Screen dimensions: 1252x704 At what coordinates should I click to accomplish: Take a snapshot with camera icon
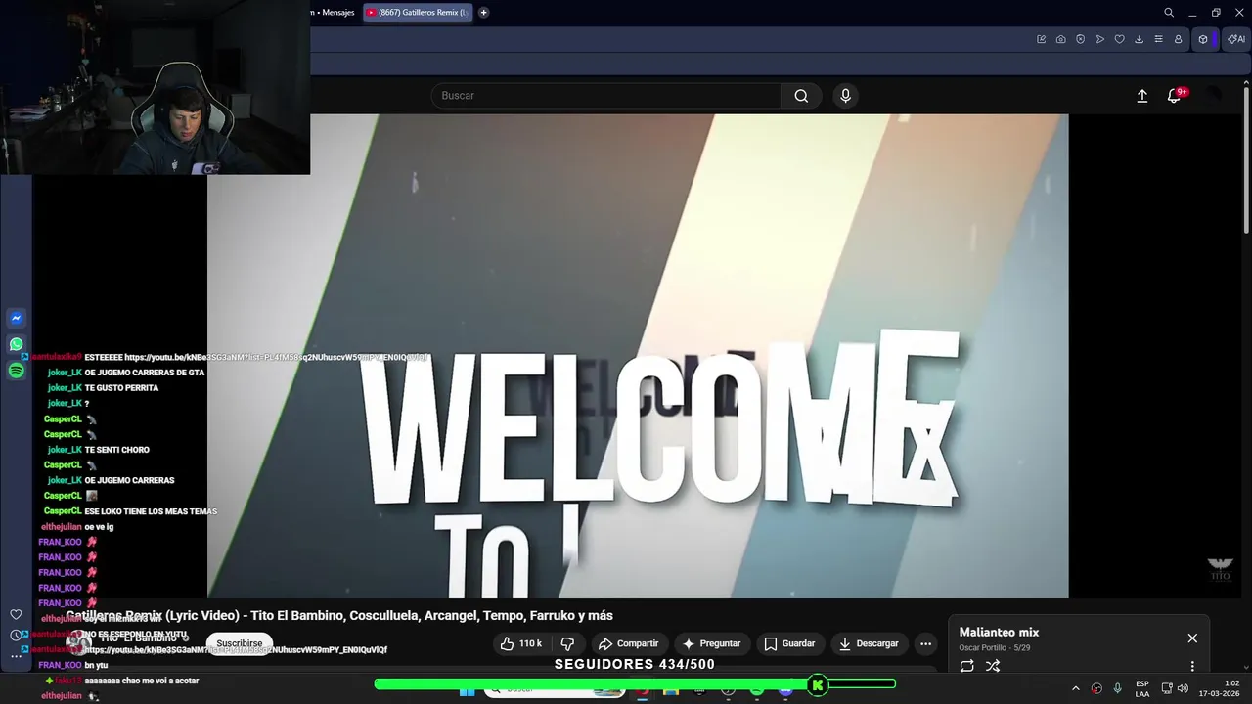[x=1060, y=39]
